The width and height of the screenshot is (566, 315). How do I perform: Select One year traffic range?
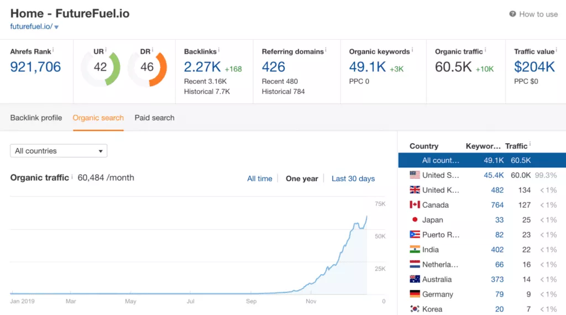tap(302, 179)
